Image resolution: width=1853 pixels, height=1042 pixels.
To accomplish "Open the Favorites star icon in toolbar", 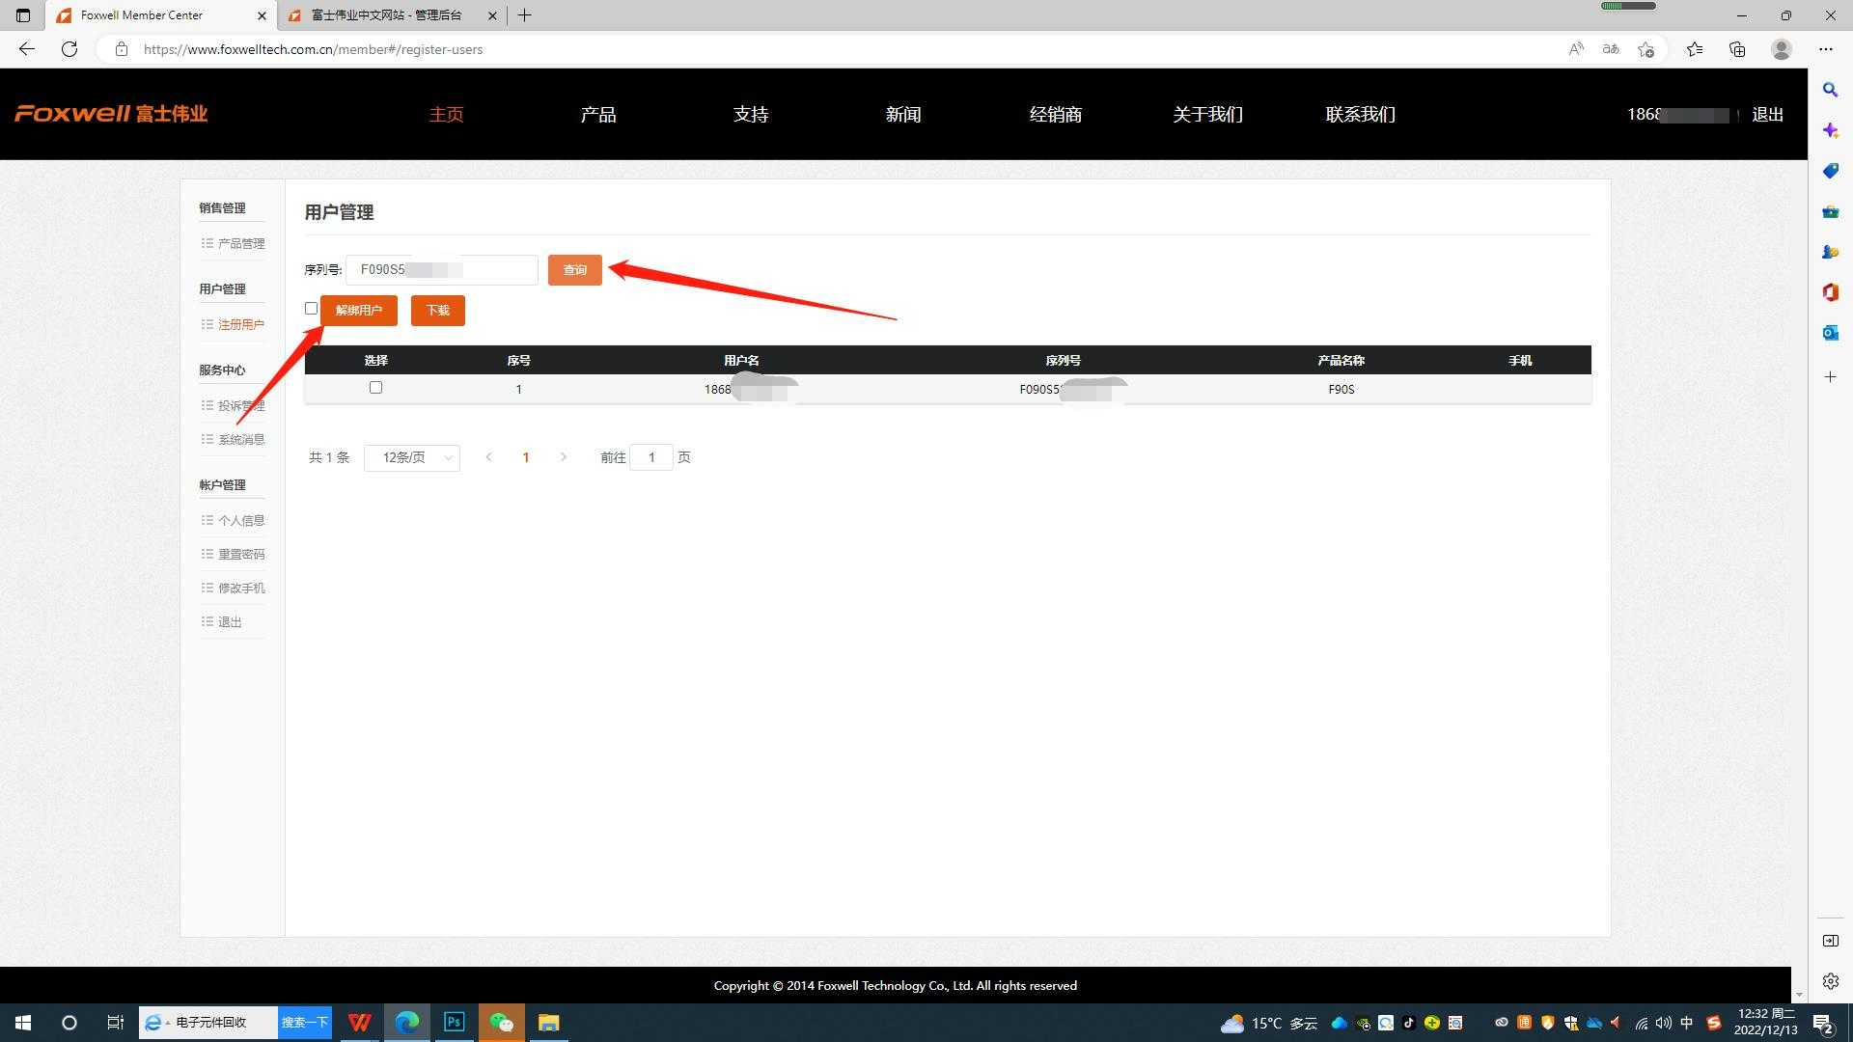I will 1695,49.
